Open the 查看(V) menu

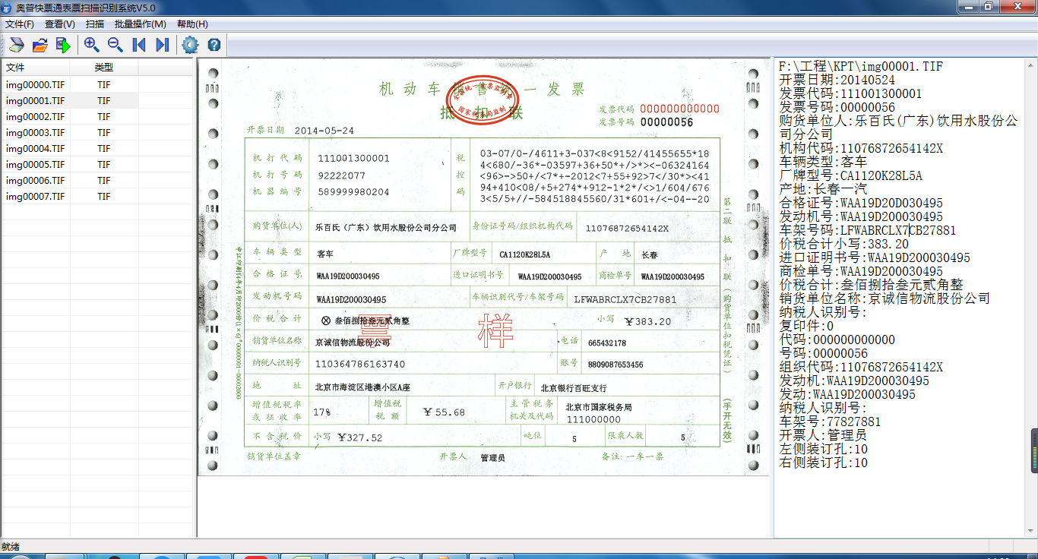coord(60,24)
